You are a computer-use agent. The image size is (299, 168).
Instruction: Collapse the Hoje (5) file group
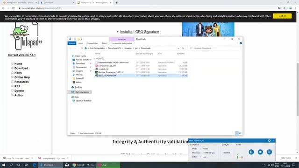click(x=94, y=58)
